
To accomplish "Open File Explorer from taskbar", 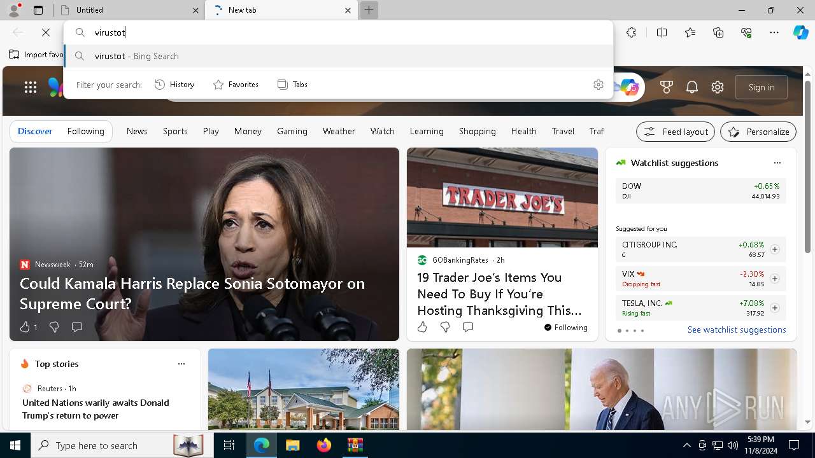I will (292, 445).
